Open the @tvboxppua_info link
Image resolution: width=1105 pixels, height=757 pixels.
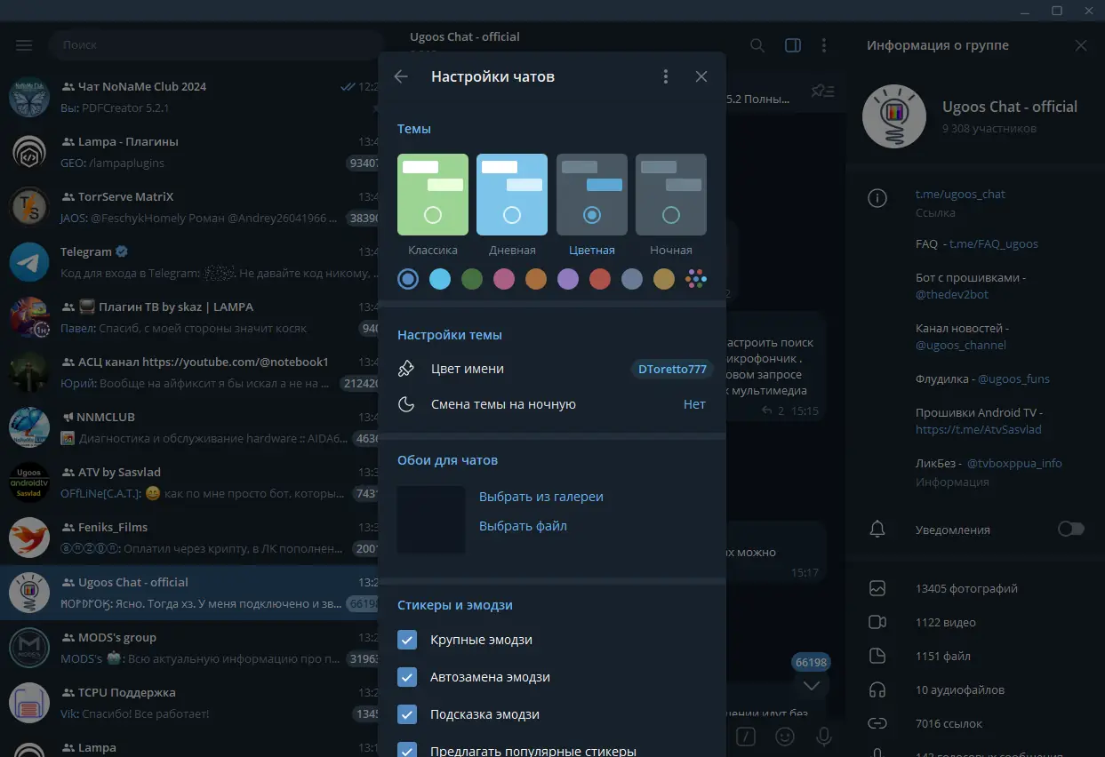[1014, 463]
